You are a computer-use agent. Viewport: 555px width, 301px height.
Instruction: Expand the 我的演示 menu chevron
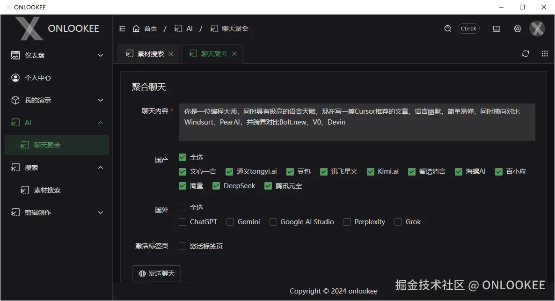101,100
